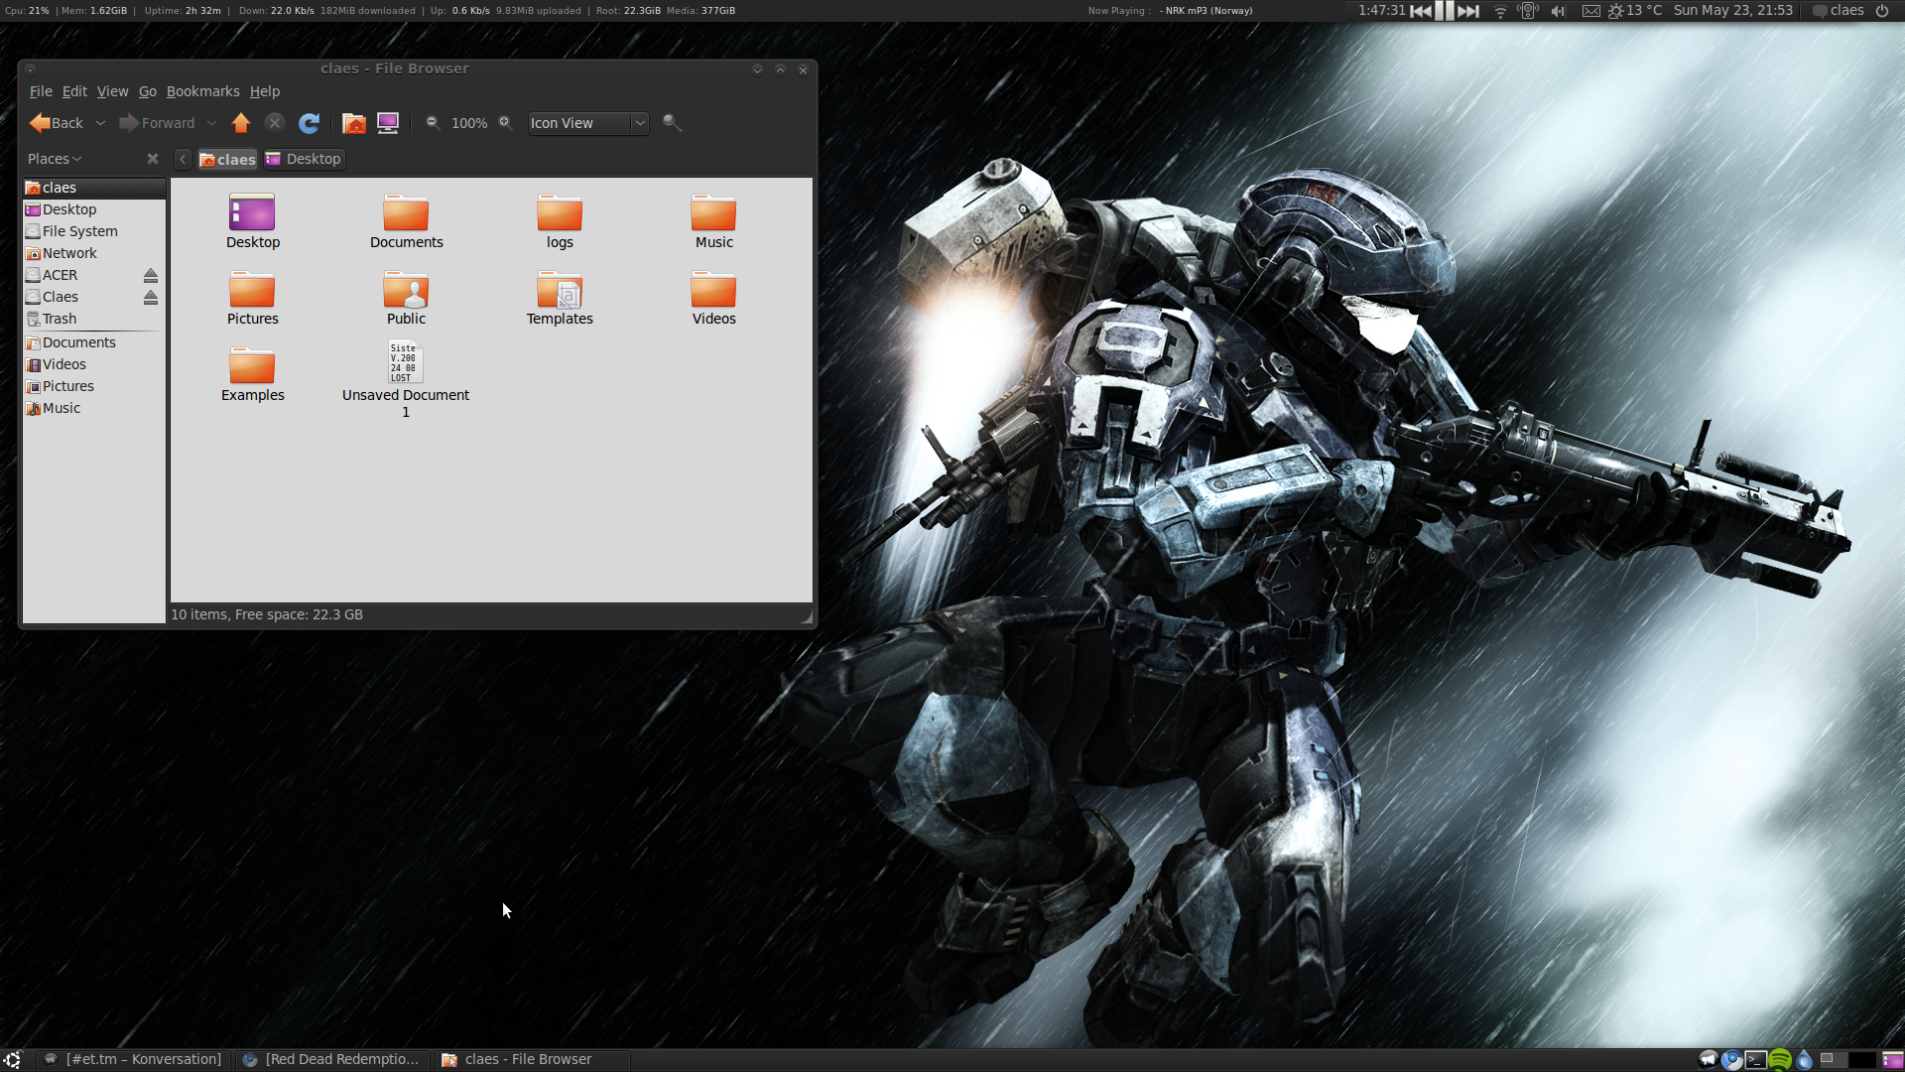Viewport: 1905px width, 1072px height.
Task: Open the Bookmarks menu
Action: pos(202,91)
